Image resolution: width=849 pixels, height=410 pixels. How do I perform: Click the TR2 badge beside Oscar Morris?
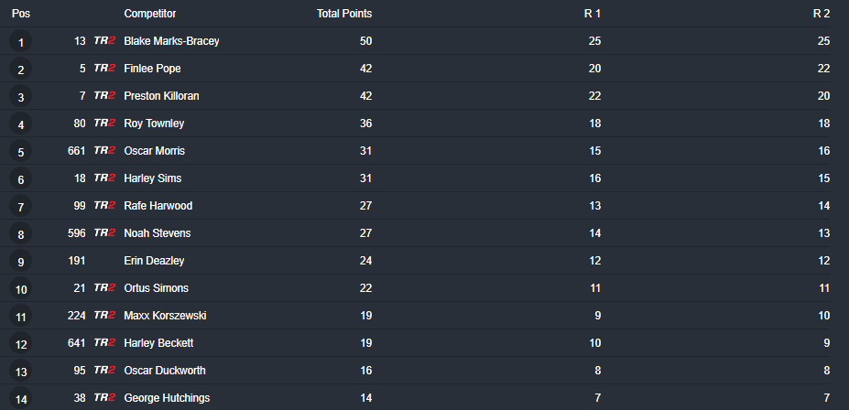pyautogui.click(x=104, y=151)
